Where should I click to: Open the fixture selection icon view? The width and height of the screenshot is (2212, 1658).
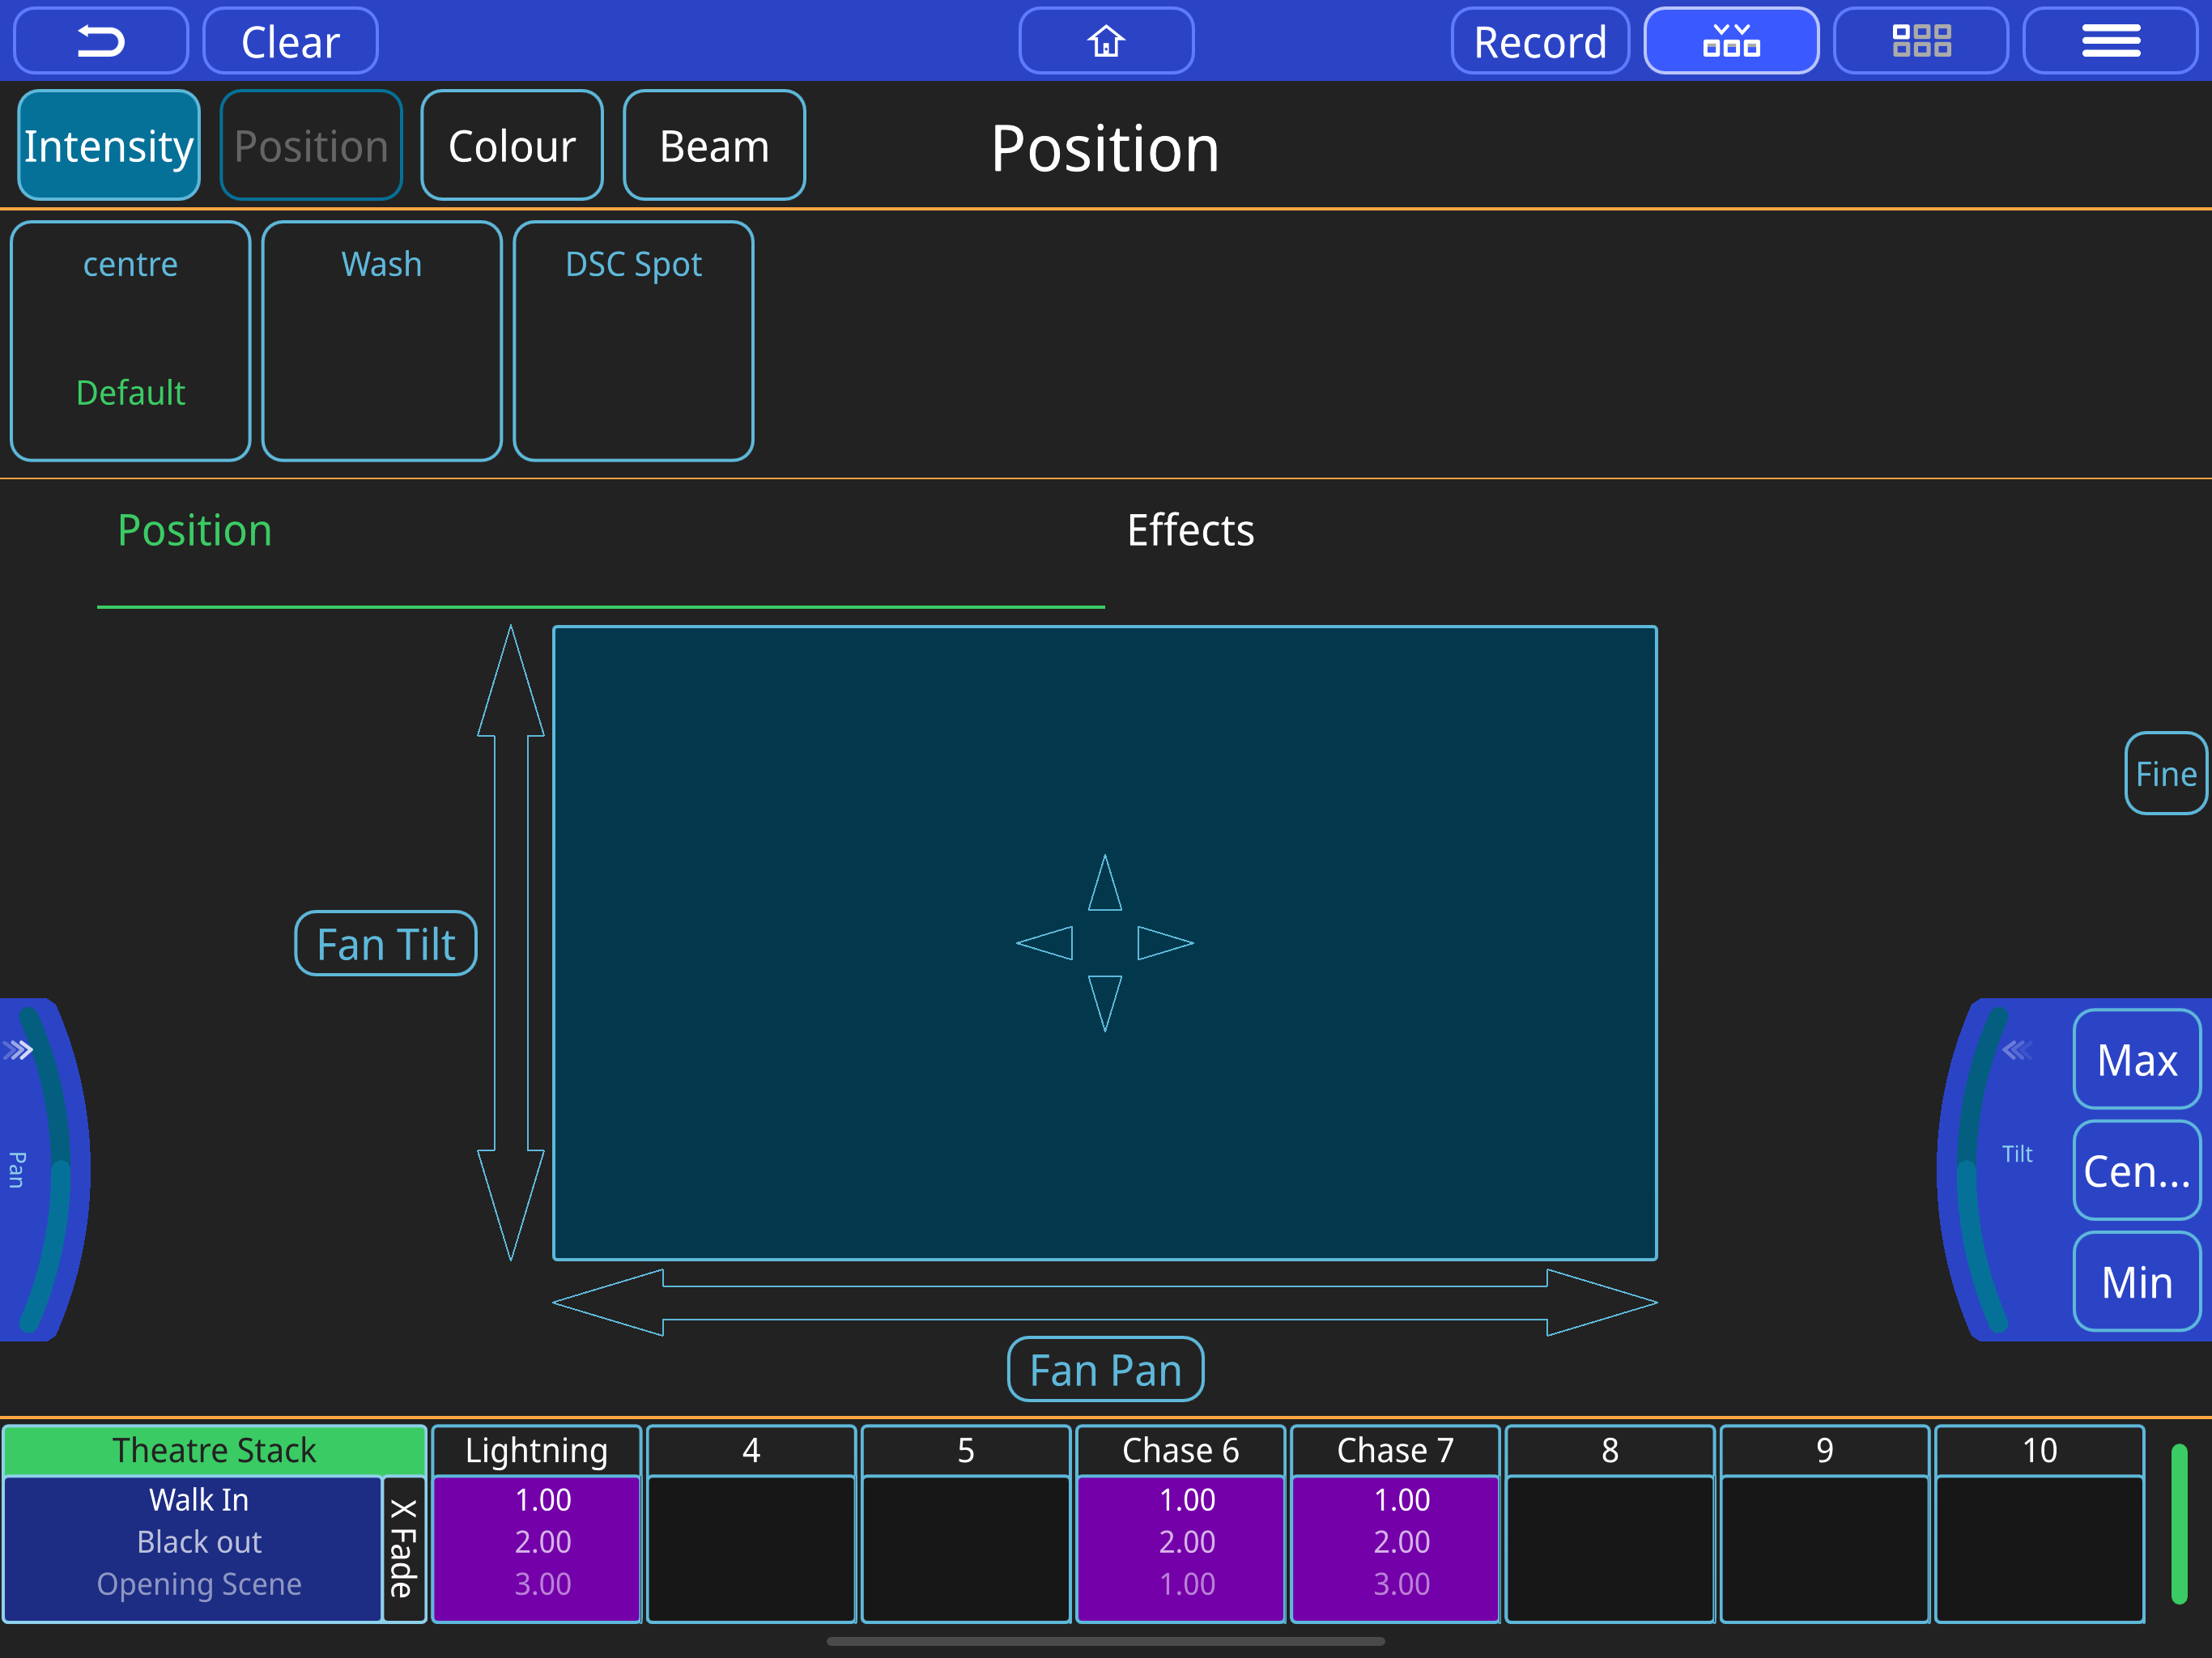click(1731, 41)
